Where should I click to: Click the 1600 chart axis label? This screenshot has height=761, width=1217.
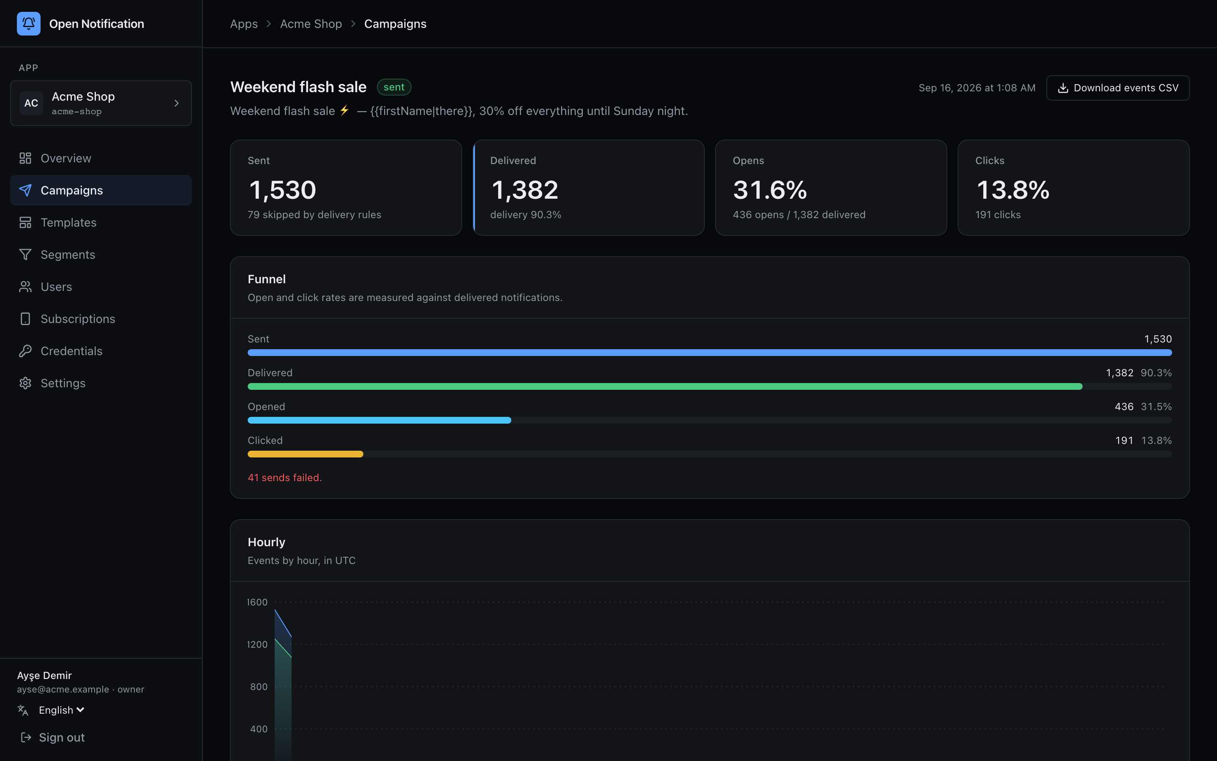[257, 602]
